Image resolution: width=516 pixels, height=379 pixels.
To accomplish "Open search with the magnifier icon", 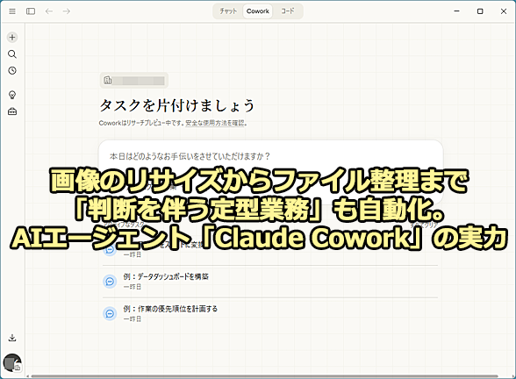I will click(12, 54).
